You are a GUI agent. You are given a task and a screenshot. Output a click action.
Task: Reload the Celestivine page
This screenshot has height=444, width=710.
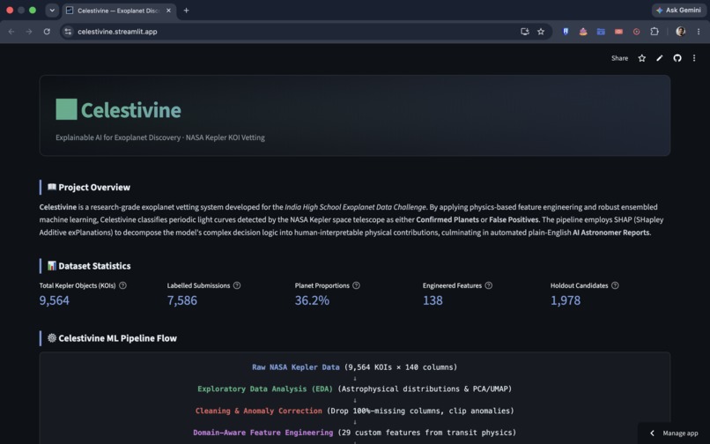tap(47, 32)
